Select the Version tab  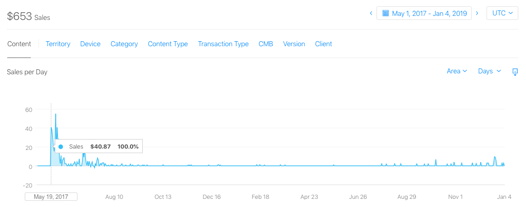[x=294, y=44]
